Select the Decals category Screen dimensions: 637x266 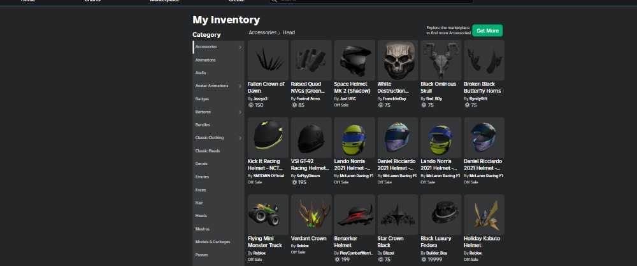[x=218, y=164]
